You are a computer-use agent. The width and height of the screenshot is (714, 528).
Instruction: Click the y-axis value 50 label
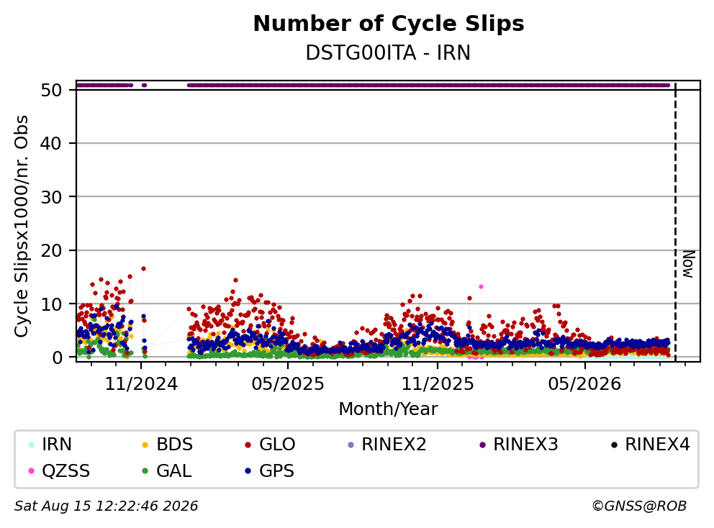[51, 90]
